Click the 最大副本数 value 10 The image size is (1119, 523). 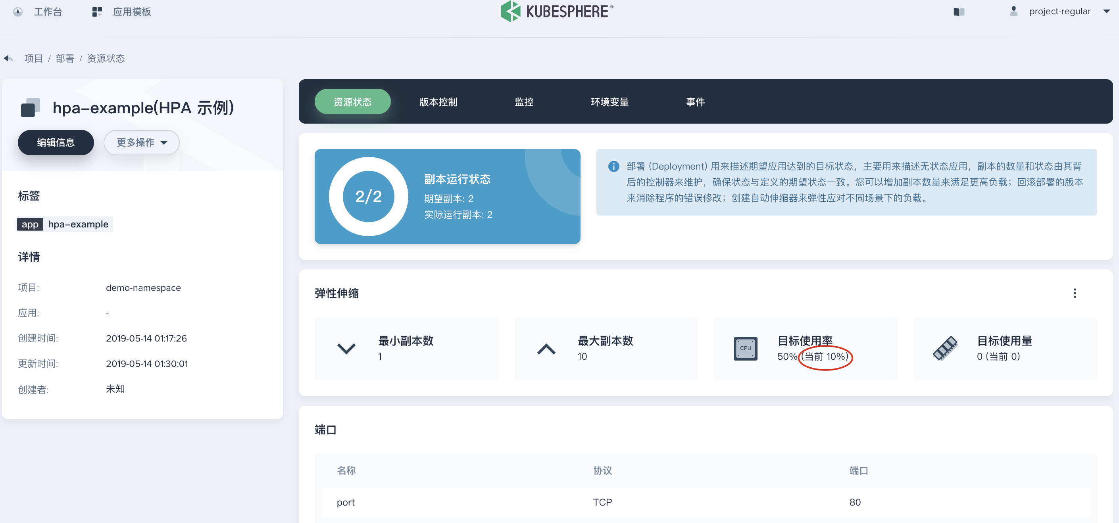click(582, 357)
